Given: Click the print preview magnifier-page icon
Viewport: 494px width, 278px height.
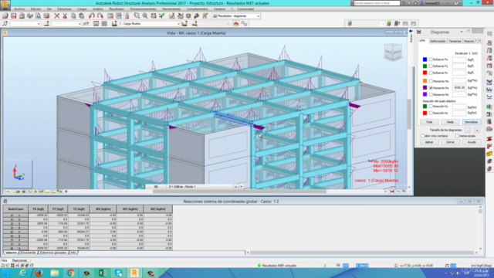Looking at the screenshot, I should click(38, 15).
